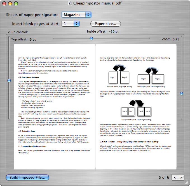Image resolution: width=190 pixels, height=186 pixels.
Task: Click the Top offset vertical slider knob
Action: point(9,81)
